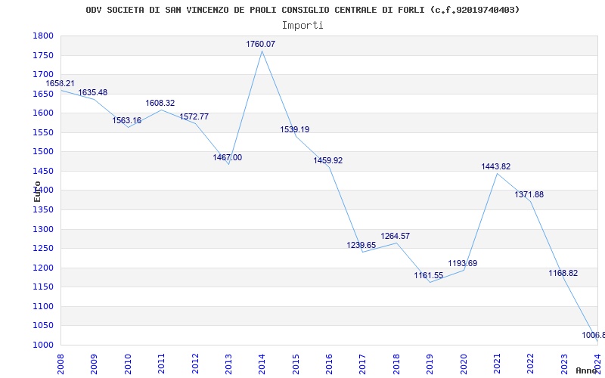
Task: Click the 1250 y-axis value
Action: pyautogui.click(x=43, y=249)
